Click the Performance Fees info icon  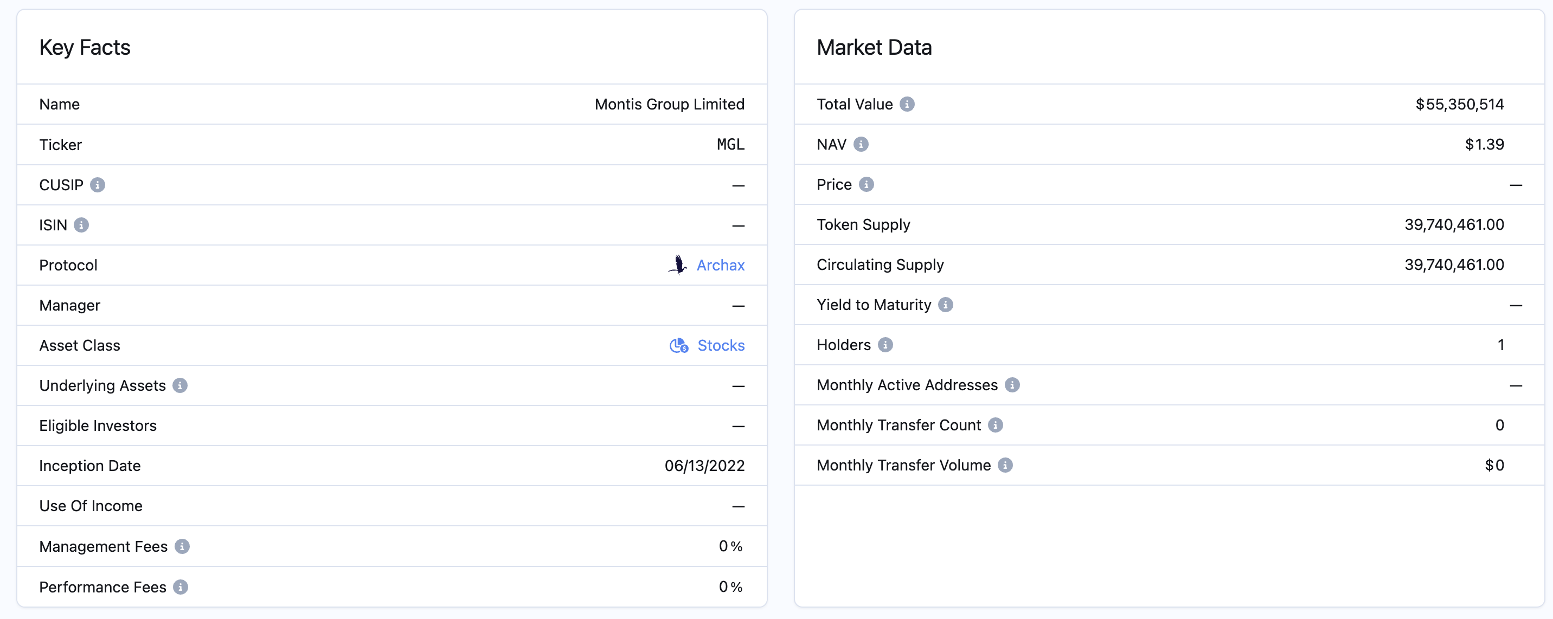coord(180,586)
